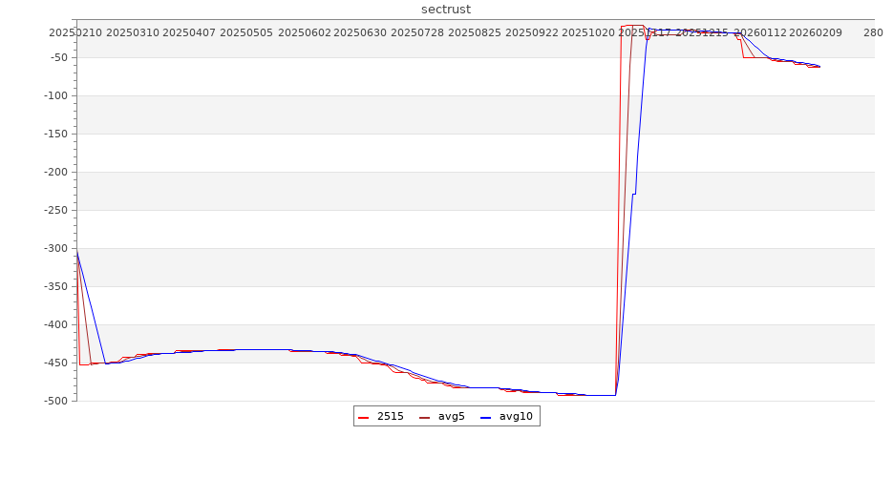Select the 20250505 date label
The width and height of the screenshot is (893, 477).
(x=246, y=32)
